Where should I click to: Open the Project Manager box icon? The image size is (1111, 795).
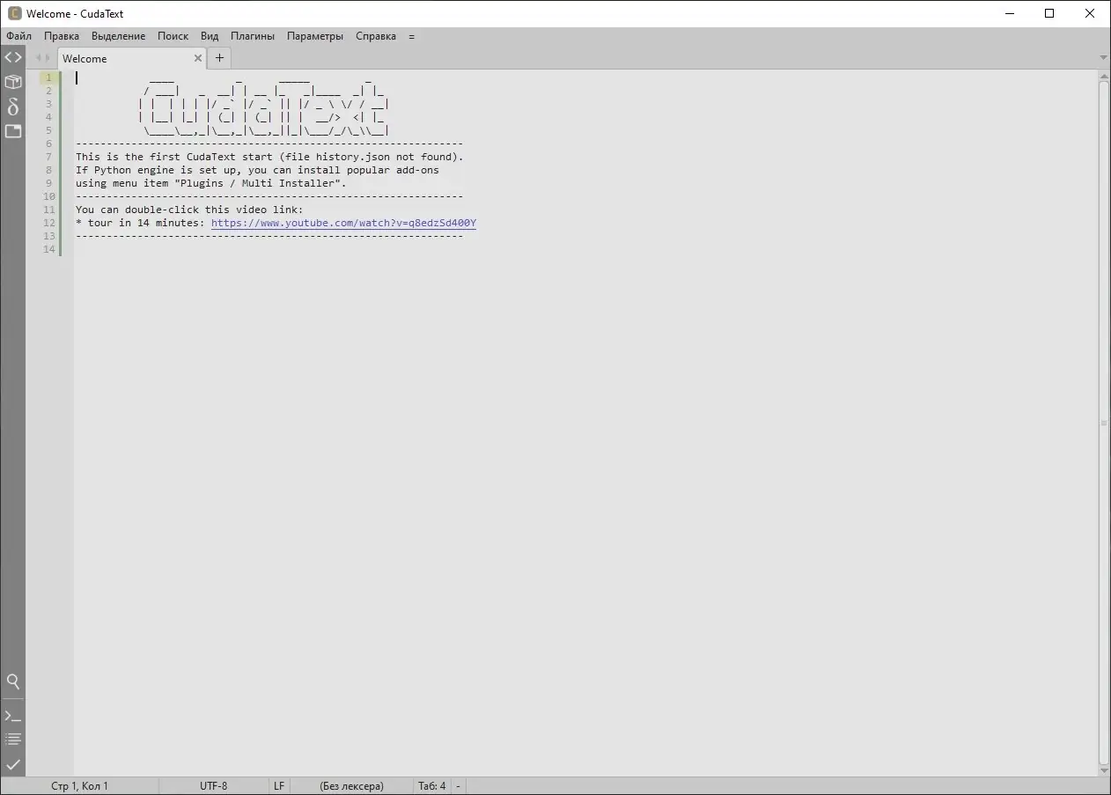coord(13,82)
